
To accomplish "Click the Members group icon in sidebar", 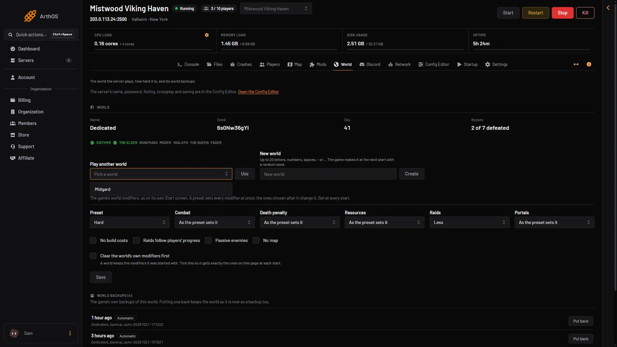I will (13, 123).
